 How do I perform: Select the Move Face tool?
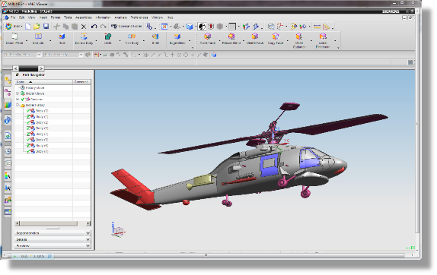tap(208, 39)
